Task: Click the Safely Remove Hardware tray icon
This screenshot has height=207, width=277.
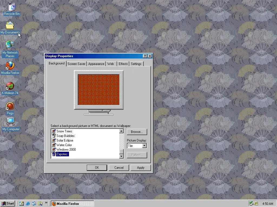Action: [x=251, y=204]
